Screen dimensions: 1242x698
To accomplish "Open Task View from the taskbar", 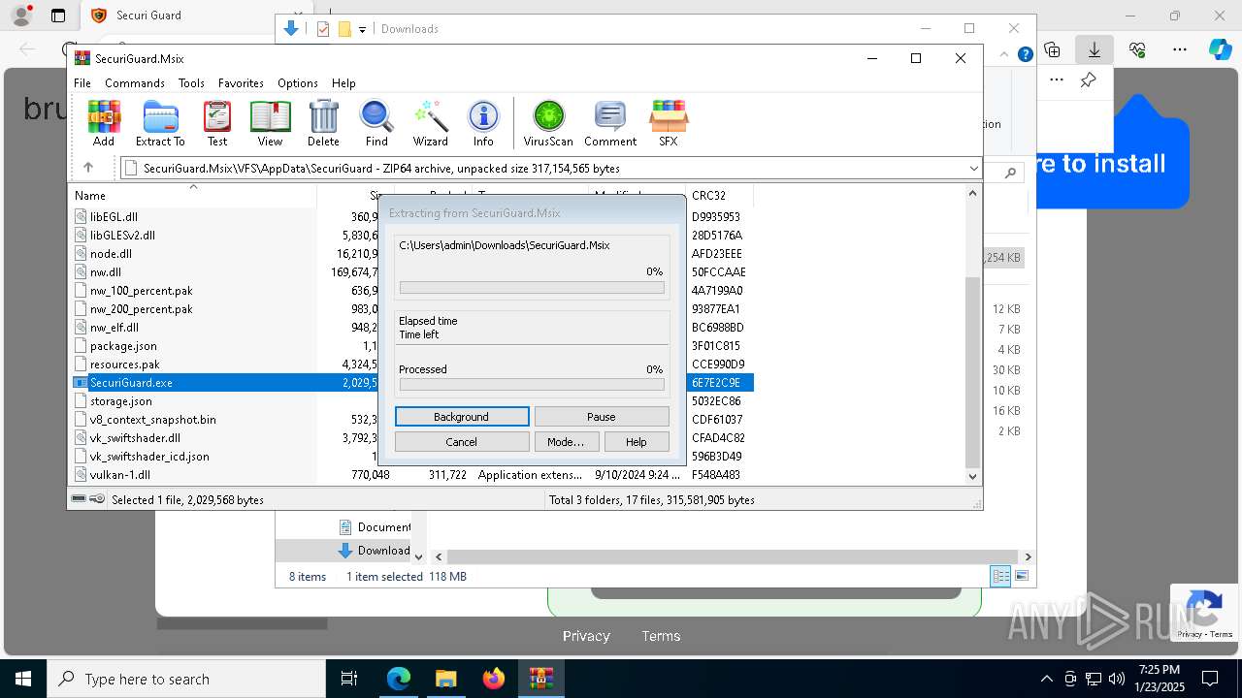I will (349, 679).
